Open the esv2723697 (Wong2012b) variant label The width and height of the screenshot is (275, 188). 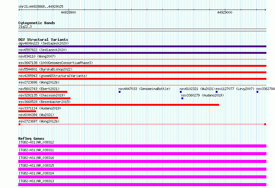39,121
